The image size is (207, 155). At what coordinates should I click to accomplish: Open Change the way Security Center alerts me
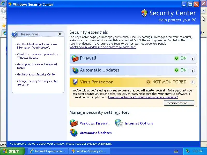(x=38, y=83)
